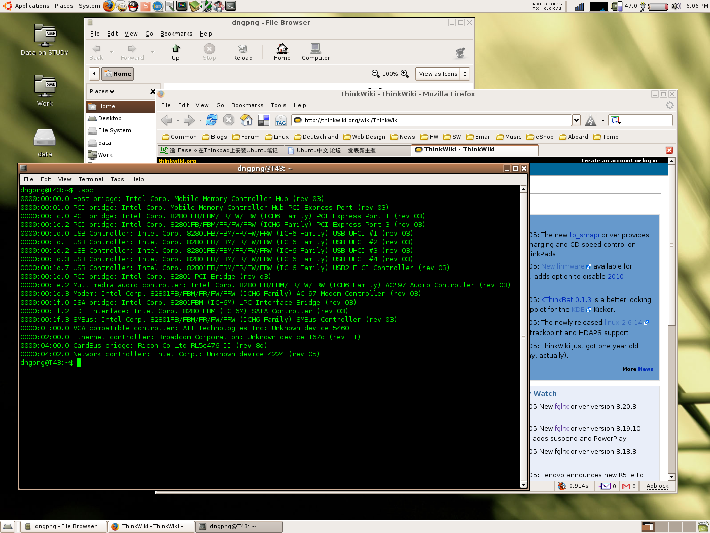The height and width of the screenshot is (533, 710).
Task: Open the Firefox back history dropdown arrow
Action: [x=177, y=120]
